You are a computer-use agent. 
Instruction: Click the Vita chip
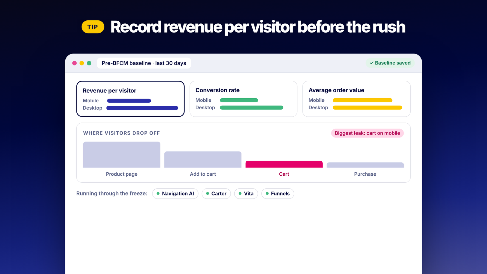[246, 194]
